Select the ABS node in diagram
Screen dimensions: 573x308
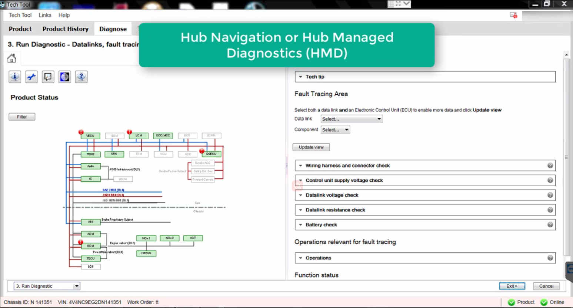coord(91,222)
